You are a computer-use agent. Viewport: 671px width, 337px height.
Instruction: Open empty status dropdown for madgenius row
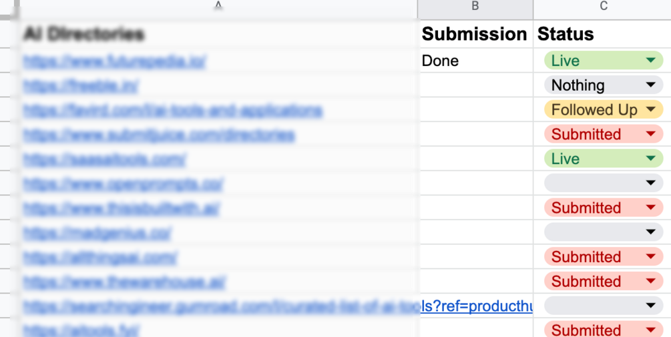pos(604,232)
